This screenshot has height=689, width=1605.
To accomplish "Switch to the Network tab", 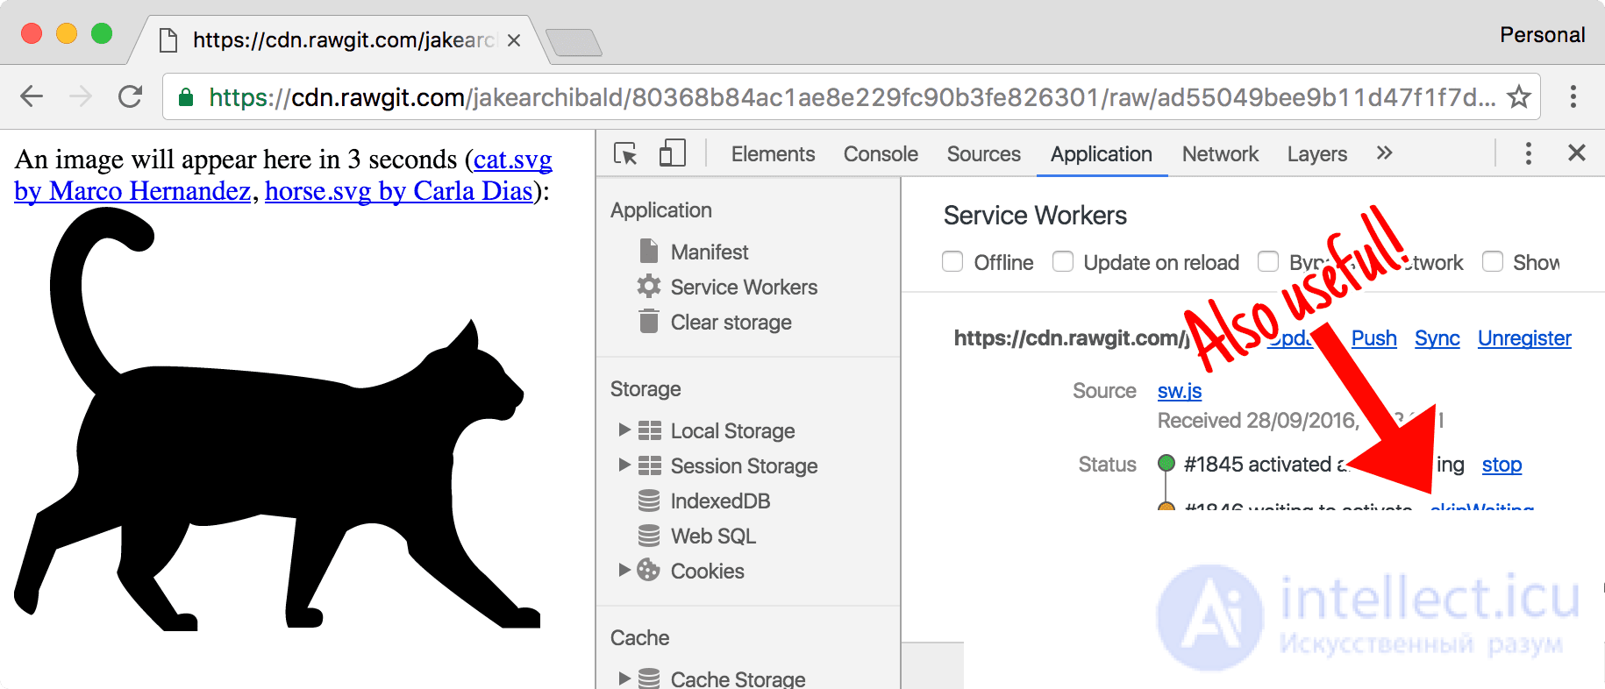I will 1220,154.
